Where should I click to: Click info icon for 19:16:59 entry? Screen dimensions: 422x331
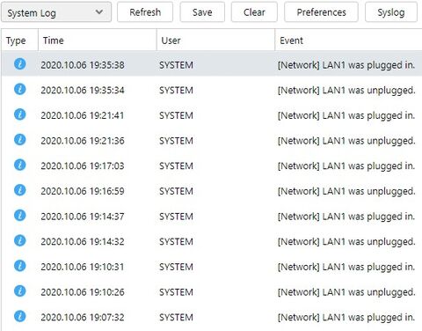point(19,190)
